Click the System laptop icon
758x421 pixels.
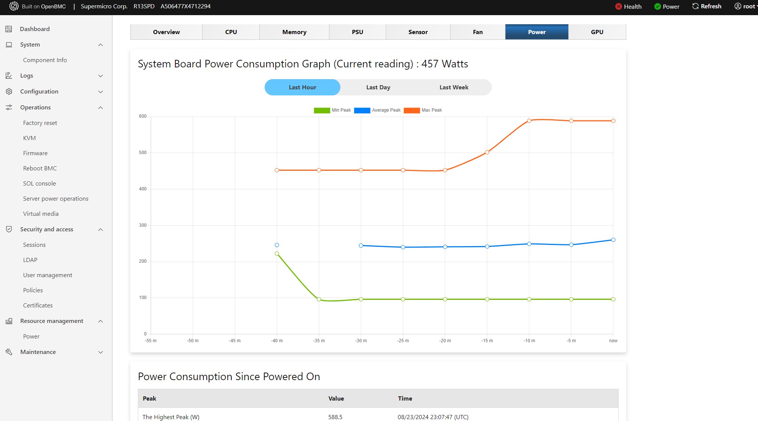pos(9,45)
